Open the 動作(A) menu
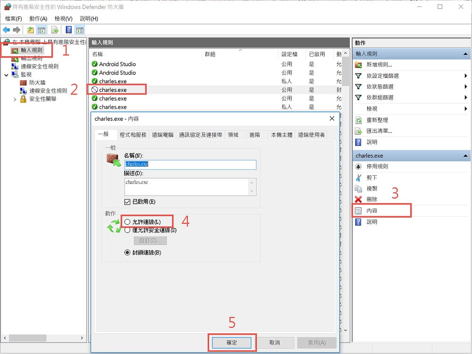The image size is (472, 354). coord(38,19)
